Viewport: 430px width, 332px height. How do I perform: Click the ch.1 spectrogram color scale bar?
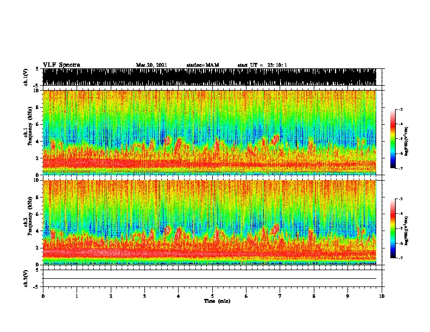(393, 139)
